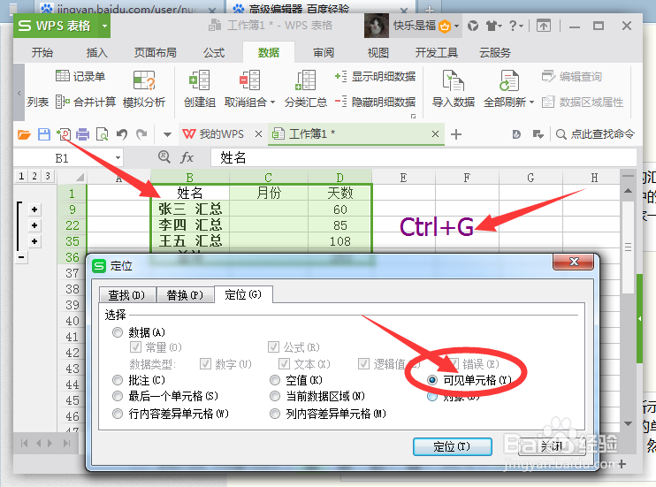The height and width of the screenshot is (487, 656).
Task: Click the 取消组合 ungroup icon
Action: tap(250, 80)
